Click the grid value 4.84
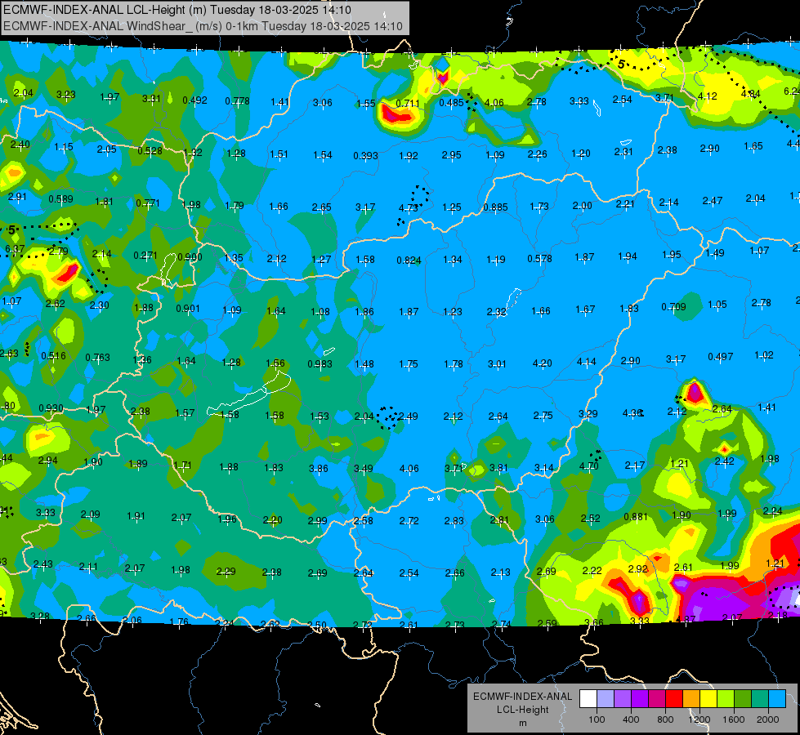 click(750, 94)
